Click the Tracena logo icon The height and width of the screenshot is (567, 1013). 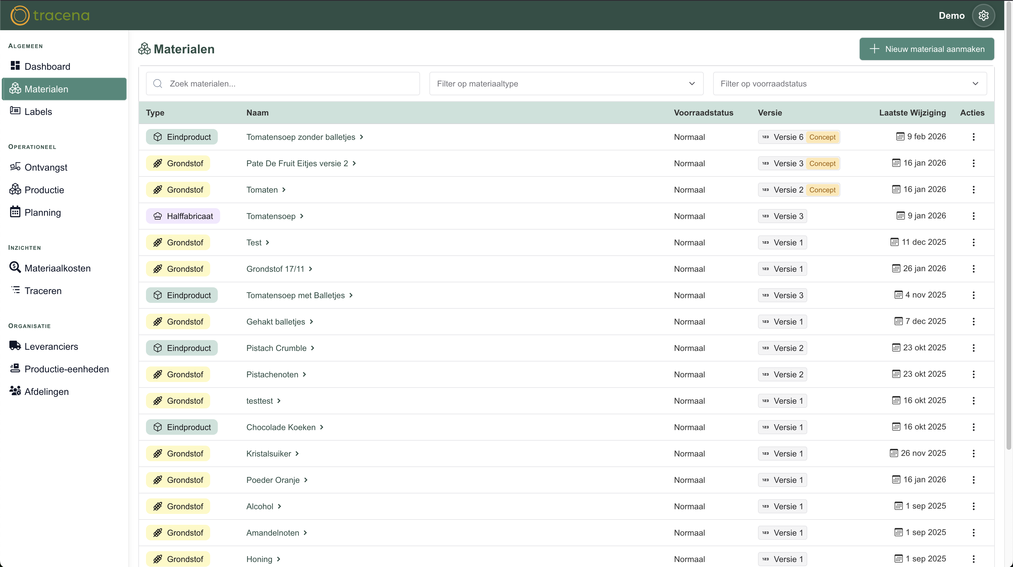click(x=20, y=15)
